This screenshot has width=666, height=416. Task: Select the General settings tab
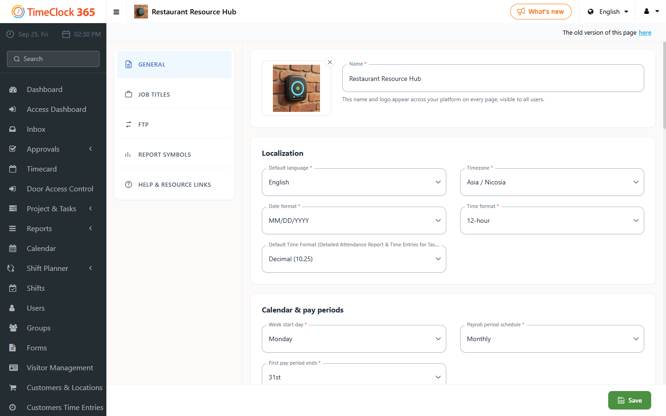pos(174,64)
